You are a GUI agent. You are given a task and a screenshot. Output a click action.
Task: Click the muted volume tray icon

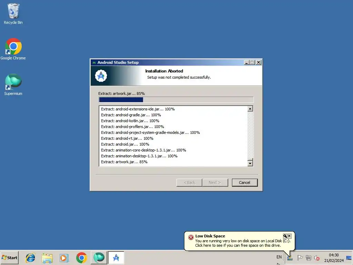317,257
